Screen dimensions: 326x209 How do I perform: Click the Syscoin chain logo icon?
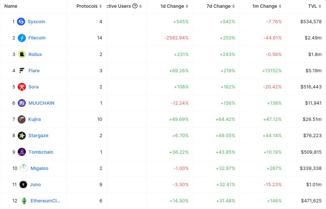tap(21, 22)
